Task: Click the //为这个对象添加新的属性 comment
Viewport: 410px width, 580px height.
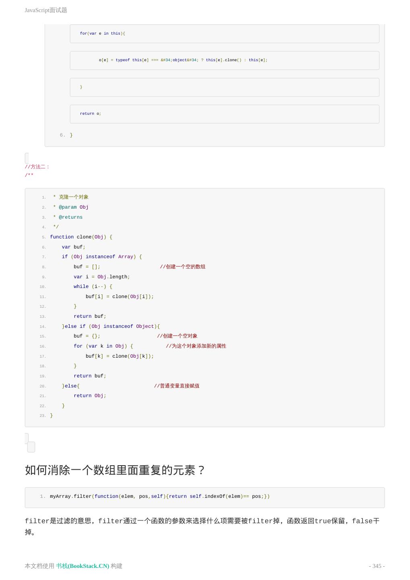Action: 196,346
